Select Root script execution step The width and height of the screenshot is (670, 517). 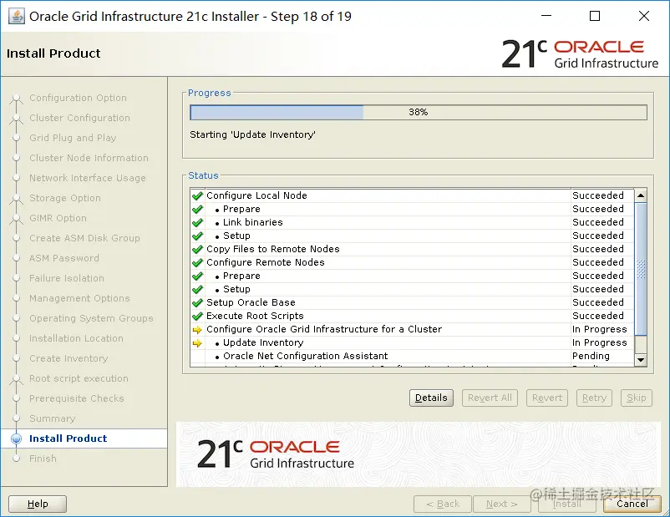(x=79, y=379)
